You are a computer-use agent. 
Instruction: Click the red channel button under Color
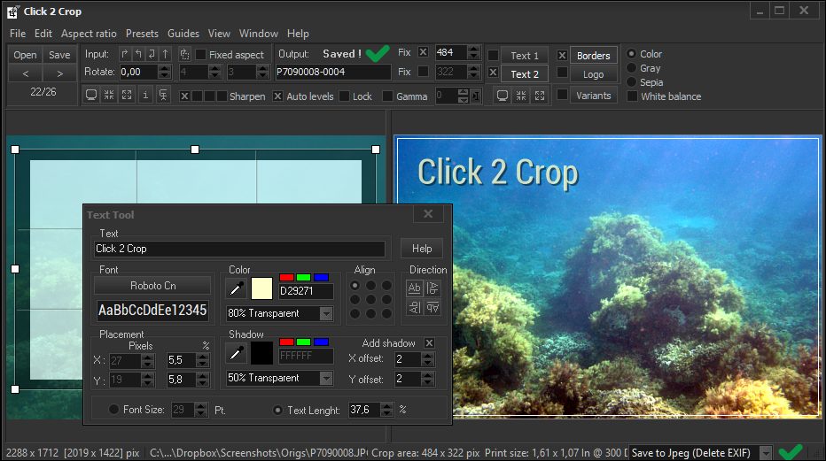pyautogui.click(x=286, y=277)
